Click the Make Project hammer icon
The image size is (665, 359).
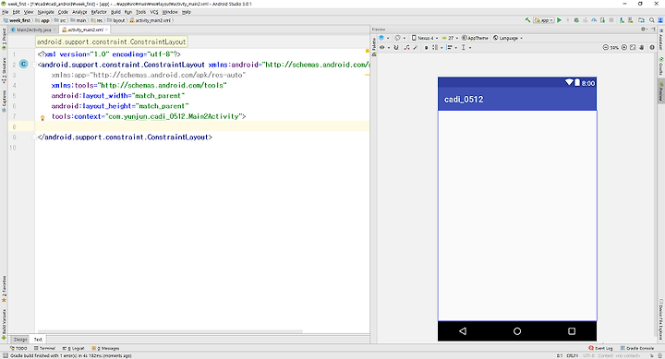(528, 20)
